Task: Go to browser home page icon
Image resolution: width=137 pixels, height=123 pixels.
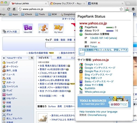Action: pos(14,9)
